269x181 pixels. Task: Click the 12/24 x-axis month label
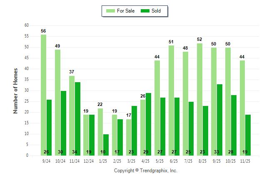coord(89,160)
